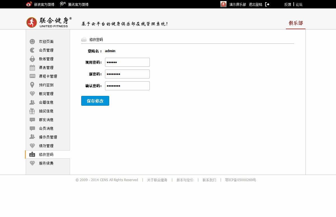Image resolution: width=336 pixels, height=217 pixels.
Task: Click the barcode icon for 课程卡管理
Action: [x=32, y=76]
